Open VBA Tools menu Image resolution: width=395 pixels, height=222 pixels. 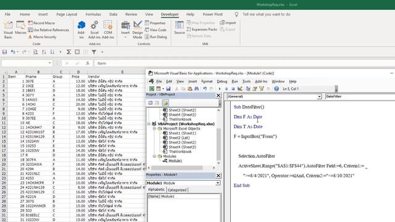point(246,81)
